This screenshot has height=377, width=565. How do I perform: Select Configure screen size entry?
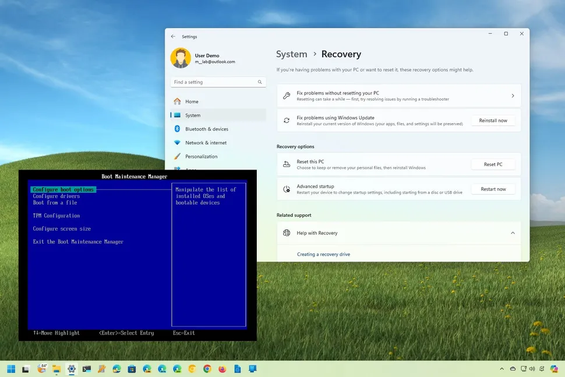tap(62, 228)
